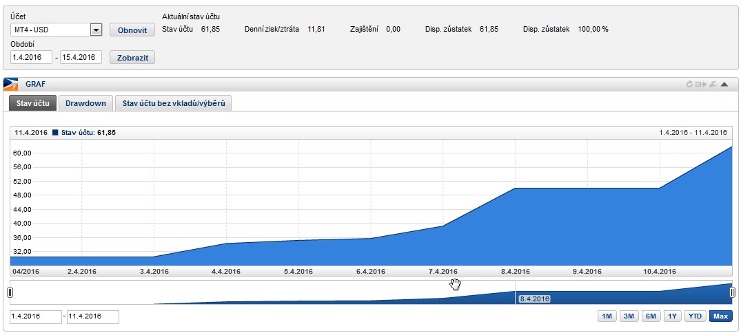Image resolution: width=741 pixels, height=335 pixels.
Task: Collapse the GRAF panel with the triangle arrow
Action: (x=724, y=85)
